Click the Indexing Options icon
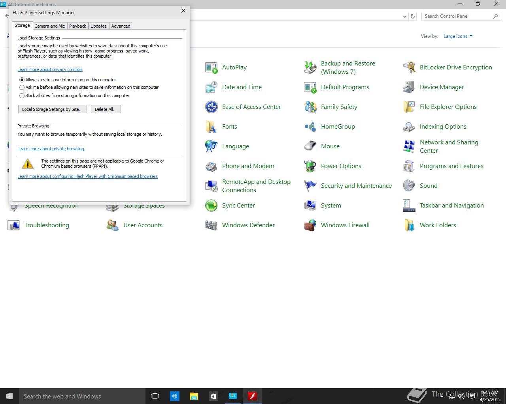506x404 pixels. coord(409,127)
